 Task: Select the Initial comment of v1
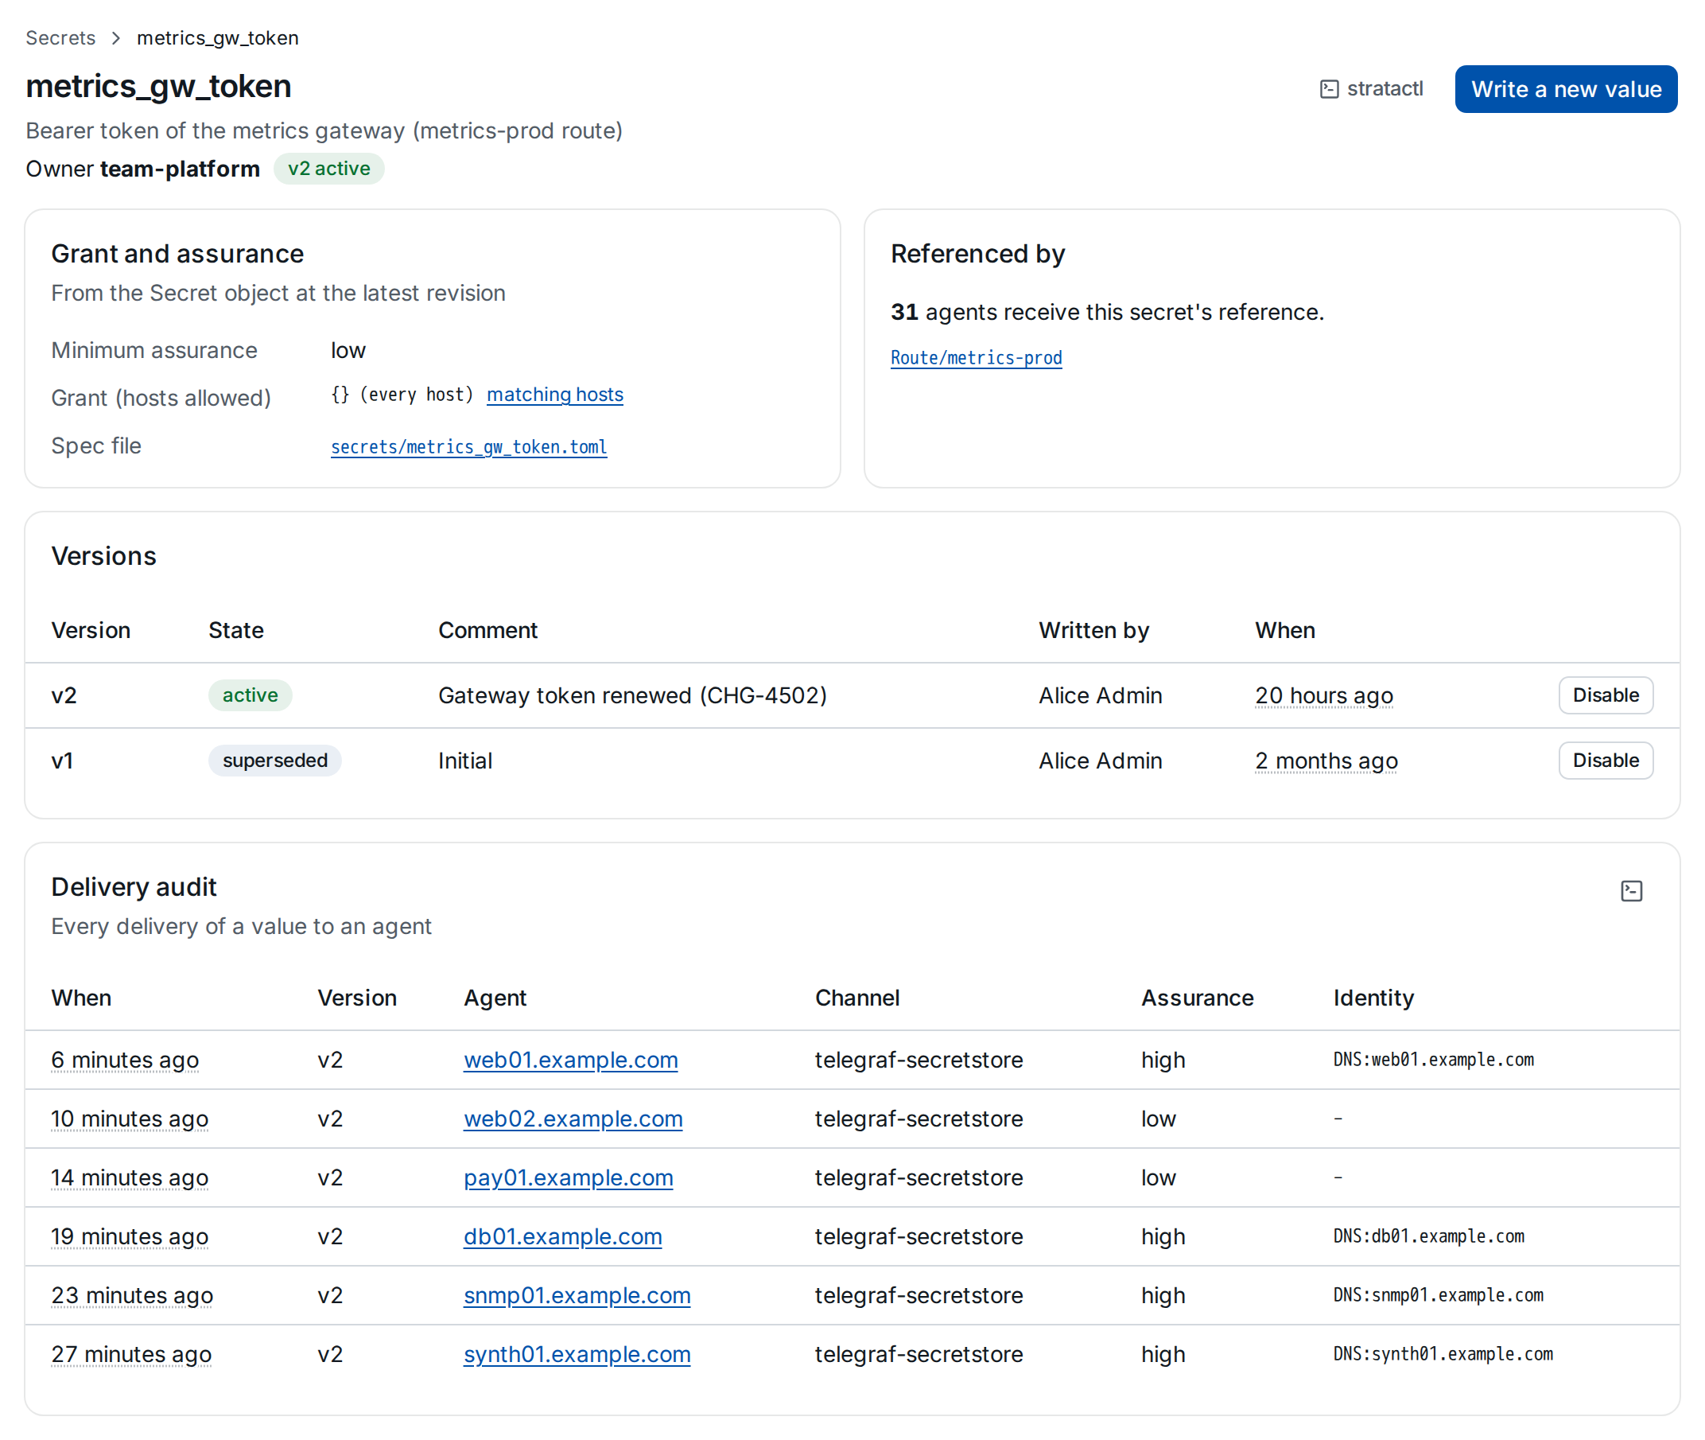[x=465, y=761]
